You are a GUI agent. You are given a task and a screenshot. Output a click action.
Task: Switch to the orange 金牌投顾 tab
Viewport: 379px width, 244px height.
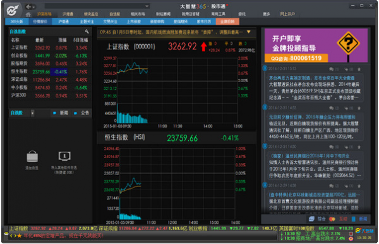tap(227, 21)
